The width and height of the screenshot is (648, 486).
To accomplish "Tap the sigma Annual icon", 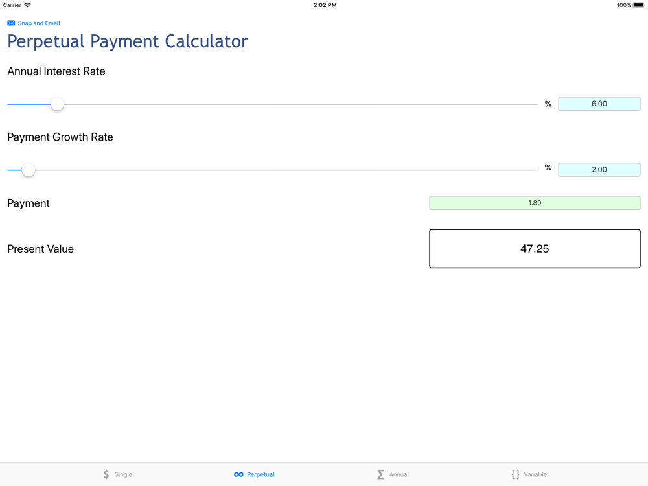I will pyautogui.click(x=380, y=474).
